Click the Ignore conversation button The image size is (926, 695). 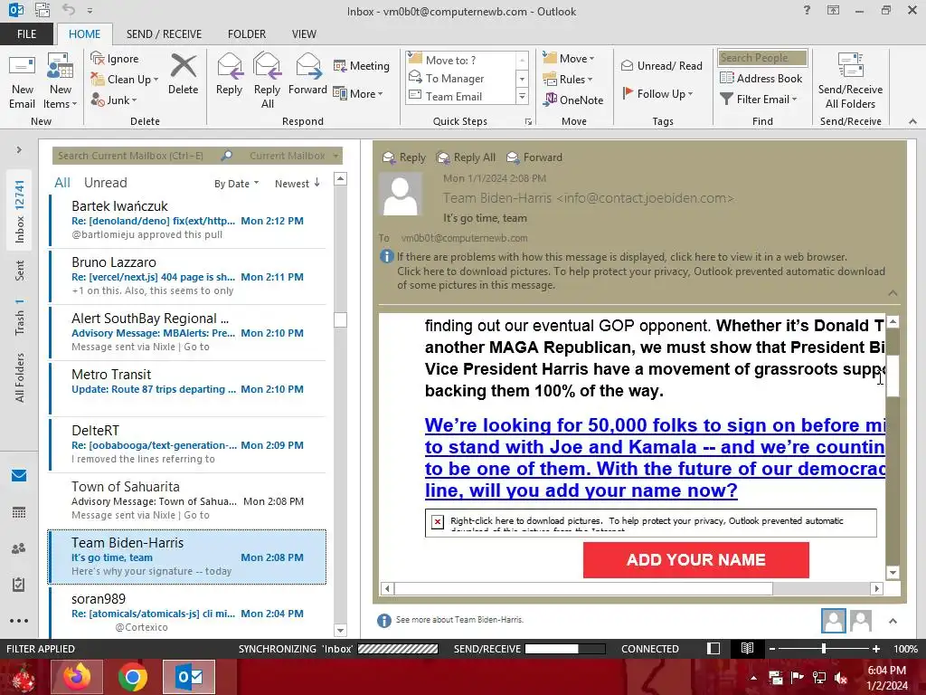115,59
